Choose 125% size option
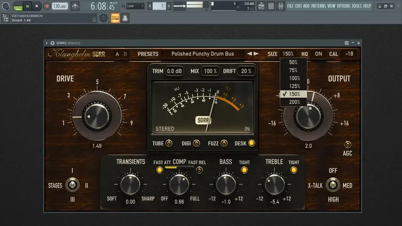Screen dimensions: 402x226 point(293,86)
